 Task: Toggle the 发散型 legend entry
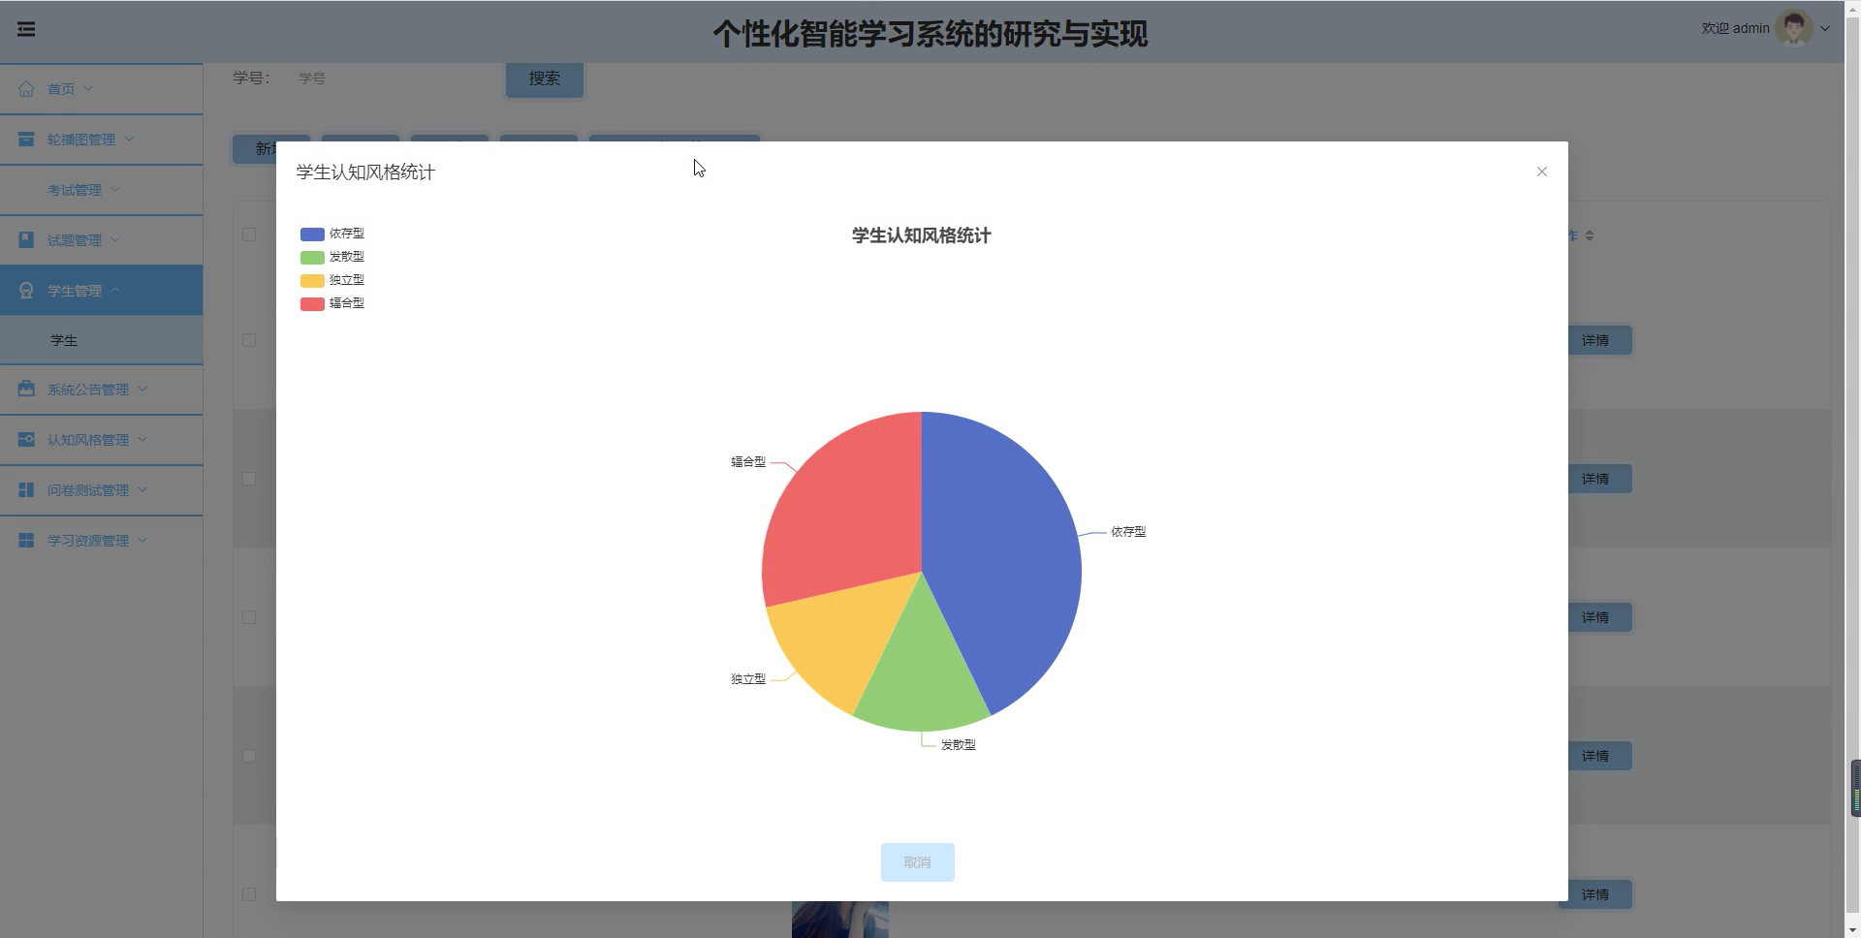click(x=332, y=257)
